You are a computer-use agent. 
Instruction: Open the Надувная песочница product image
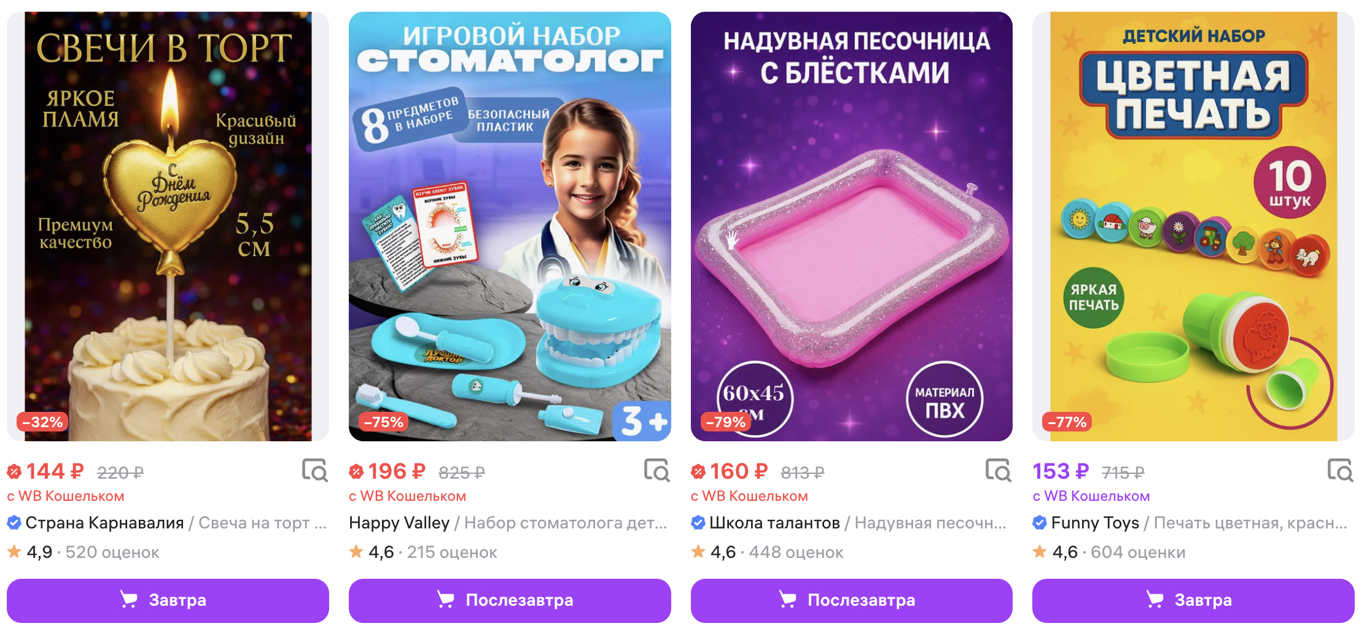(852, 226)
